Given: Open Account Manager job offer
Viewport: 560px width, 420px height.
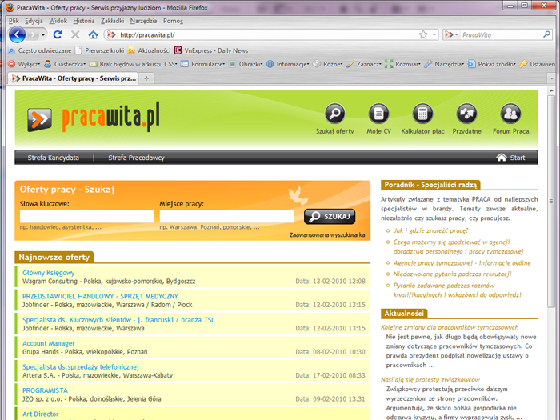Looking at the screenshot, I should (49, 343).
